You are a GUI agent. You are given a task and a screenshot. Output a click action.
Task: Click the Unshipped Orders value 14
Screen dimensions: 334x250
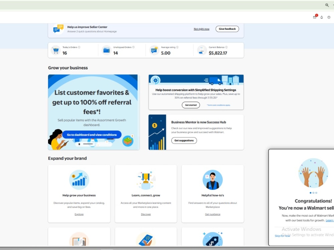pyautogui.click(x=116, y=53)
